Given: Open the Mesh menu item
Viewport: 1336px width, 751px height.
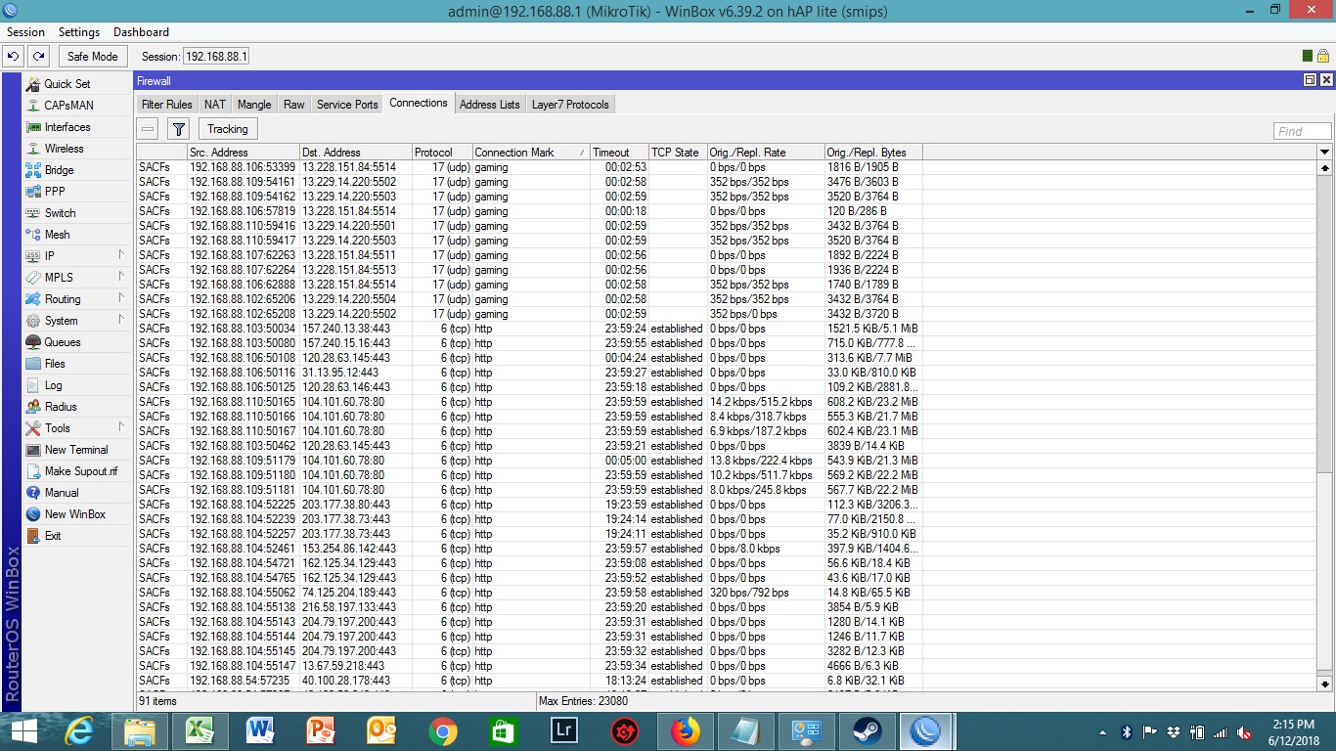Looking at the screenshot, I should tap(78, 235).
